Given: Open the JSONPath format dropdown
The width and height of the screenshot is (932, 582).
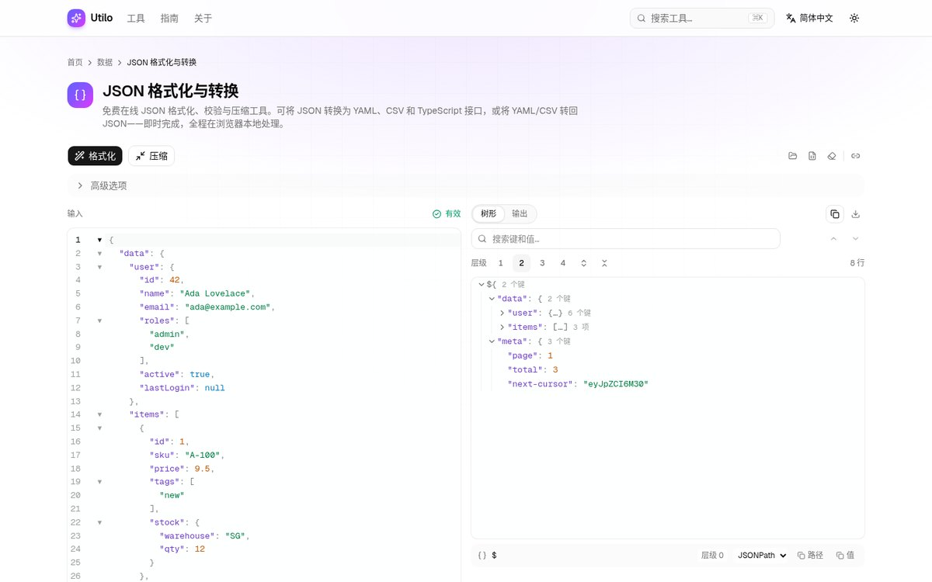Looking at the screenshot, I should (762, 556).
